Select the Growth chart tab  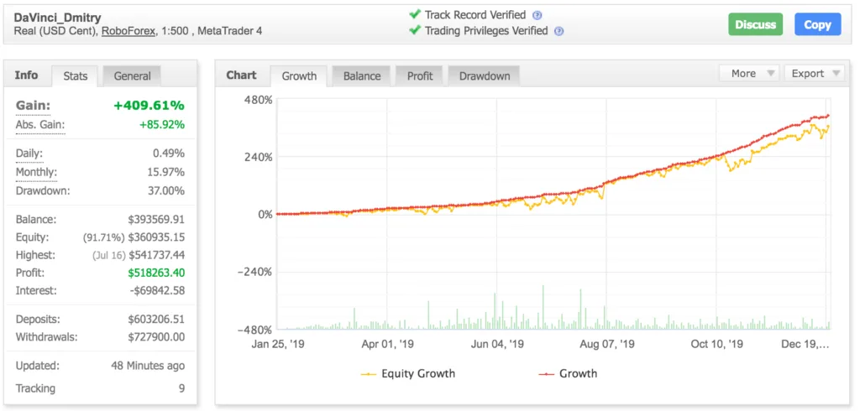[299, 76]
